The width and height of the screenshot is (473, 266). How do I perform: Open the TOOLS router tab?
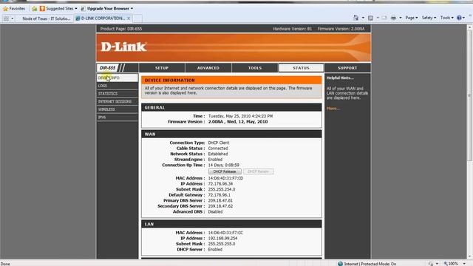click(254, 68)
